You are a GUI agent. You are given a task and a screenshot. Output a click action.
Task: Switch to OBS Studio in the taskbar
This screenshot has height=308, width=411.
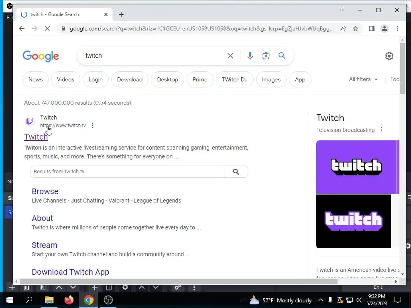point(108,300)
